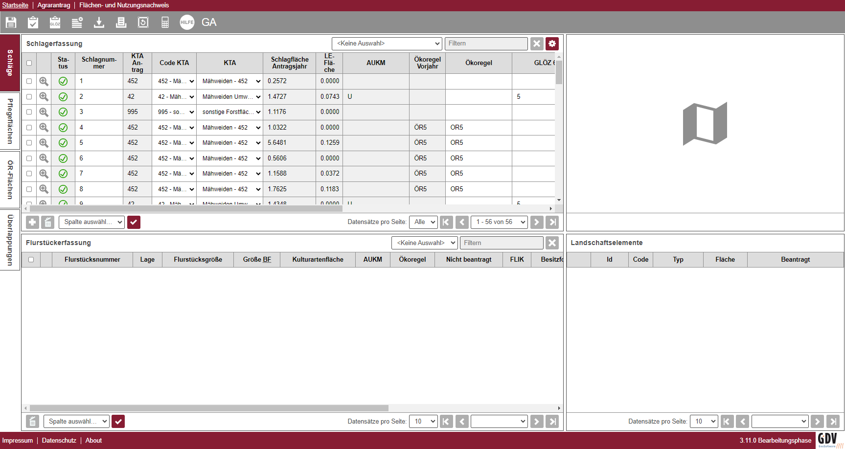Switch to the Pflegeflächen side tab
This screenshot has width=845, height=449.
point(10,121)
